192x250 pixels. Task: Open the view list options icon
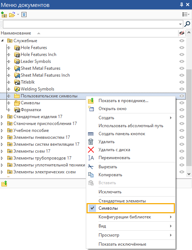[x=185, y=15]
